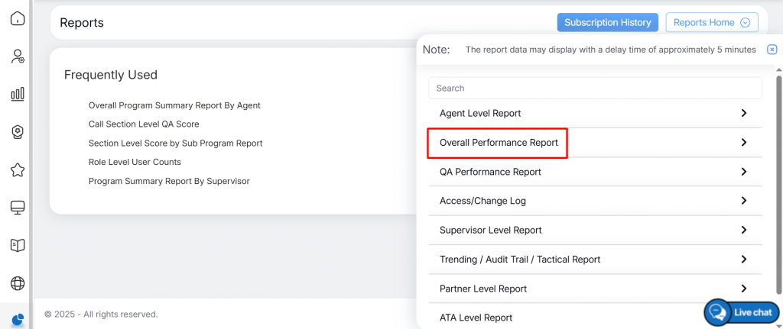The height and width of the screenshot is (329, 783).
Task: Open the book sidebar icon
Action: (x=17, y=245)
